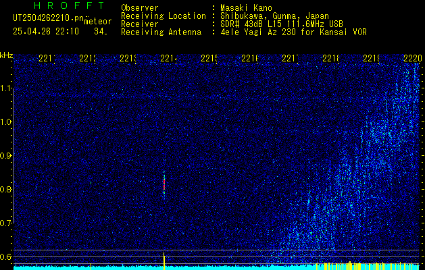Click the 0.6 kHz frequency label
This screenshot has width=425, height=270.
(x=5, y=256)
